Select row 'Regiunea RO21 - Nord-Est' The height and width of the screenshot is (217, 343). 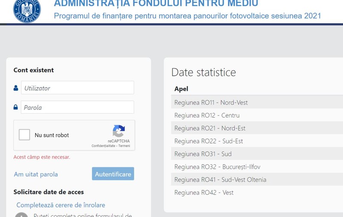[257, 128]
